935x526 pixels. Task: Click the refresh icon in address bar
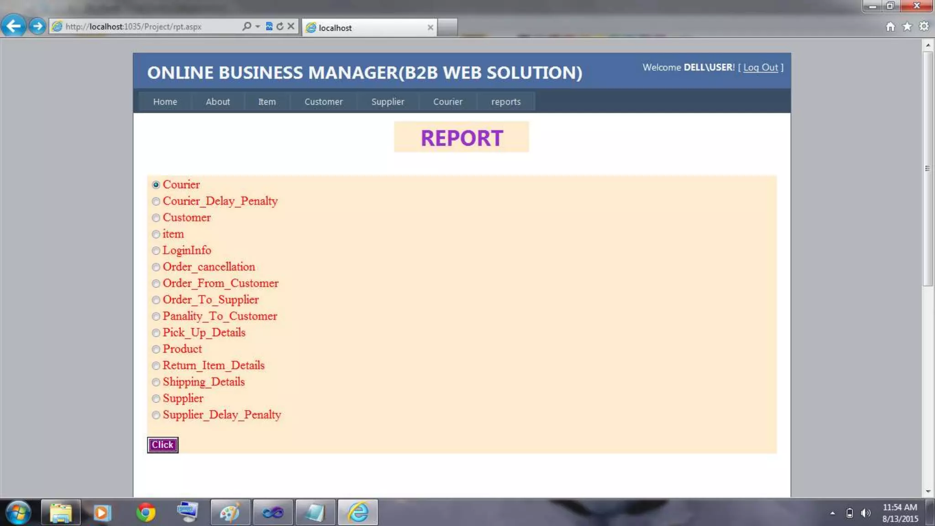tap(280, 26)
